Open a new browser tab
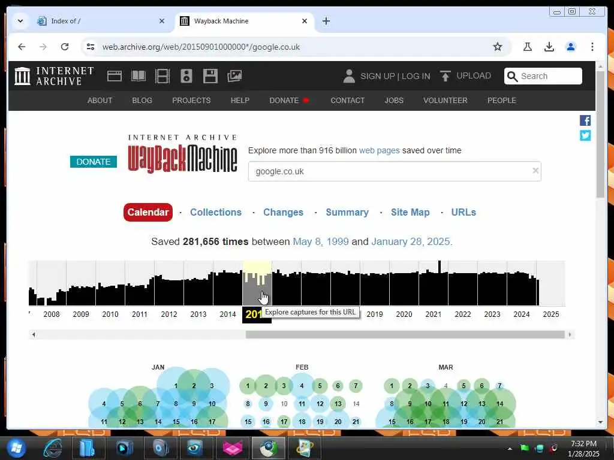The width and height of the screenshot is (614, 460). [326, 21]
